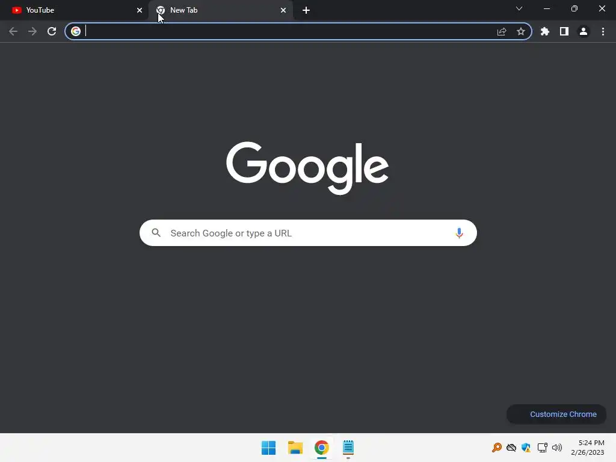Open Chrome's three-dot menu
This screenshot has height=462, width=616.
(x=603, y=31)
